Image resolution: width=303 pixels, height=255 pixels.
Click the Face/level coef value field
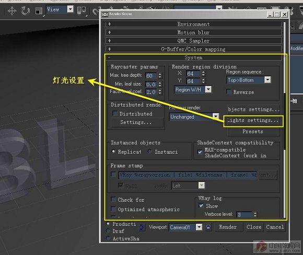pos(151,92)
